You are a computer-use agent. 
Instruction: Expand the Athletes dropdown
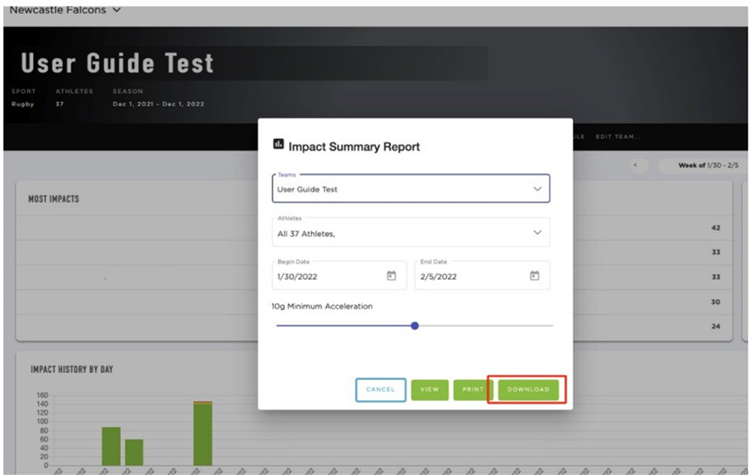536,233
